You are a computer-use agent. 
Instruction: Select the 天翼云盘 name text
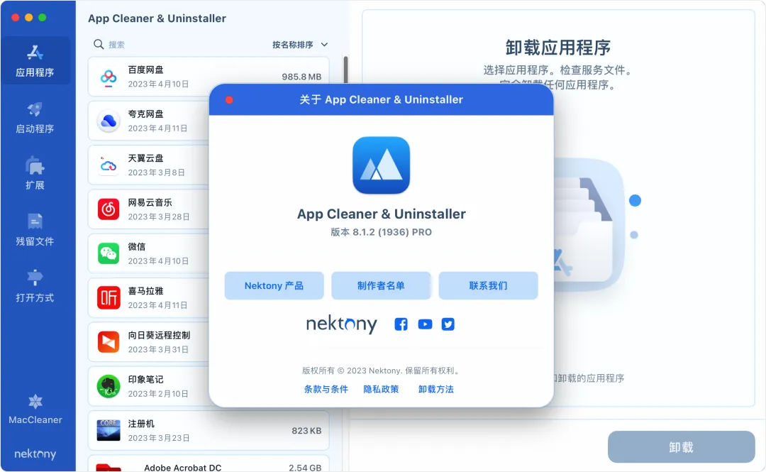(x=145, y=158)
